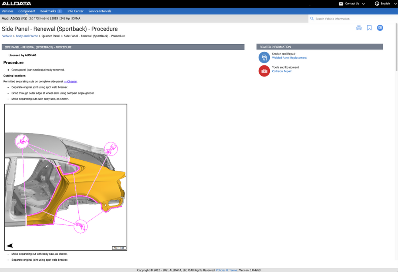The image size is (398, 279).
Task: Click the red Tools and Equipment icon
Action: [264, 71]
